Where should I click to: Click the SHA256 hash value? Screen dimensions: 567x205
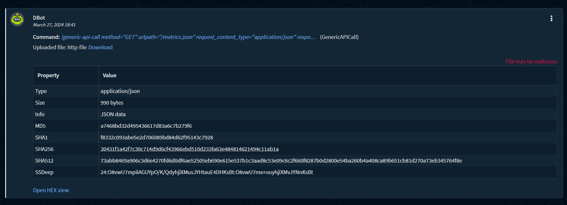[x=189, y=149]
